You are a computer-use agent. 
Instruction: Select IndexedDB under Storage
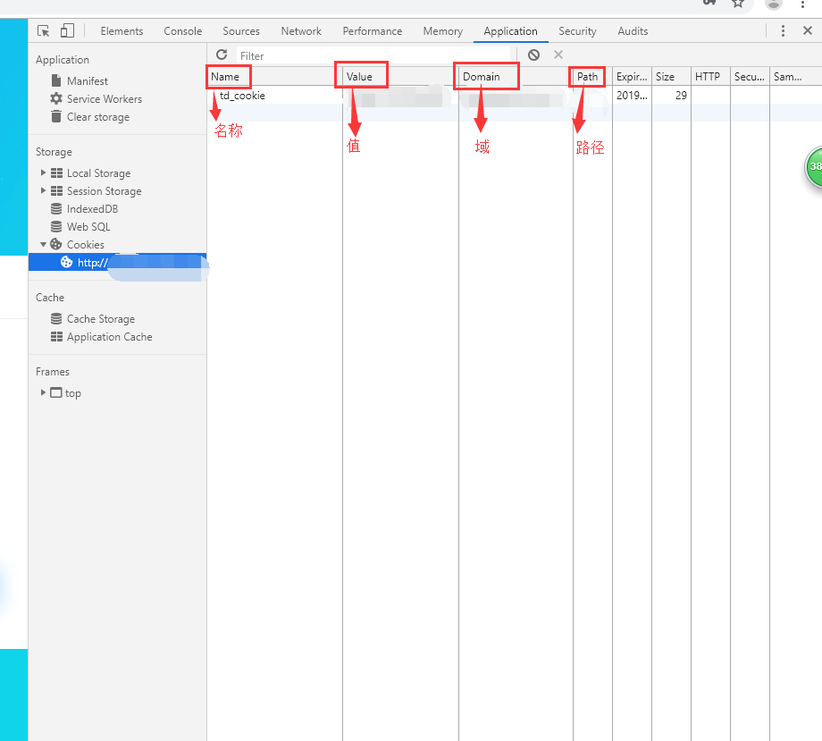point(92,209)
